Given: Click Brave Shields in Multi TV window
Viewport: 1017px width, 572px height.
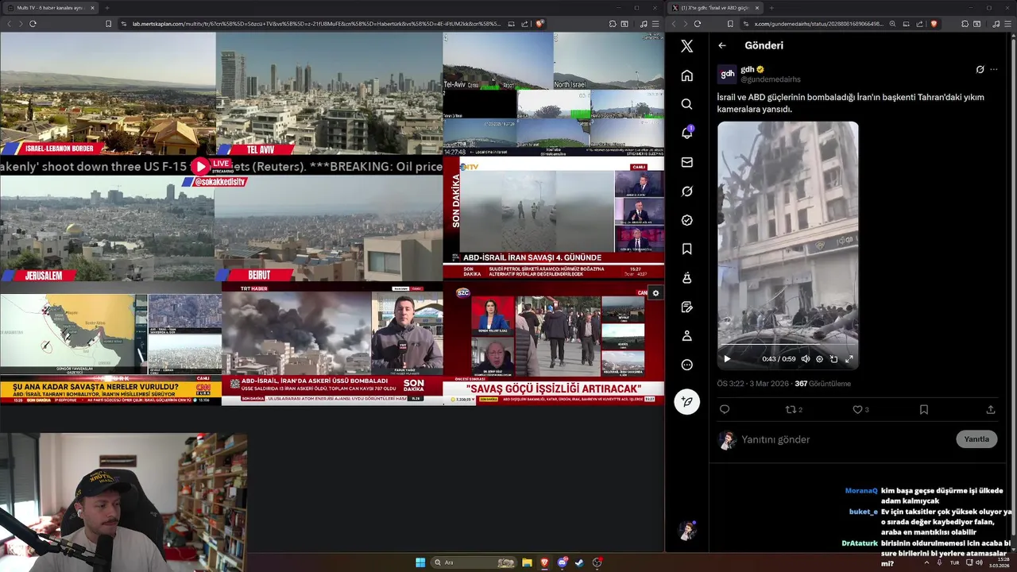Looking at the screenshot, I should (539, 24).
